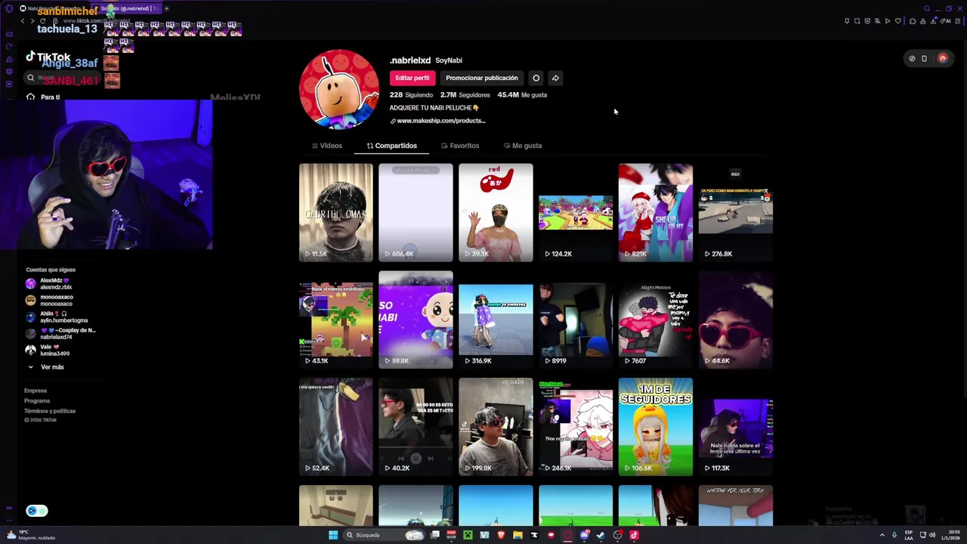Open TikTok app in taskbar
Screen dimensions: 967x544
click(634, 535)
